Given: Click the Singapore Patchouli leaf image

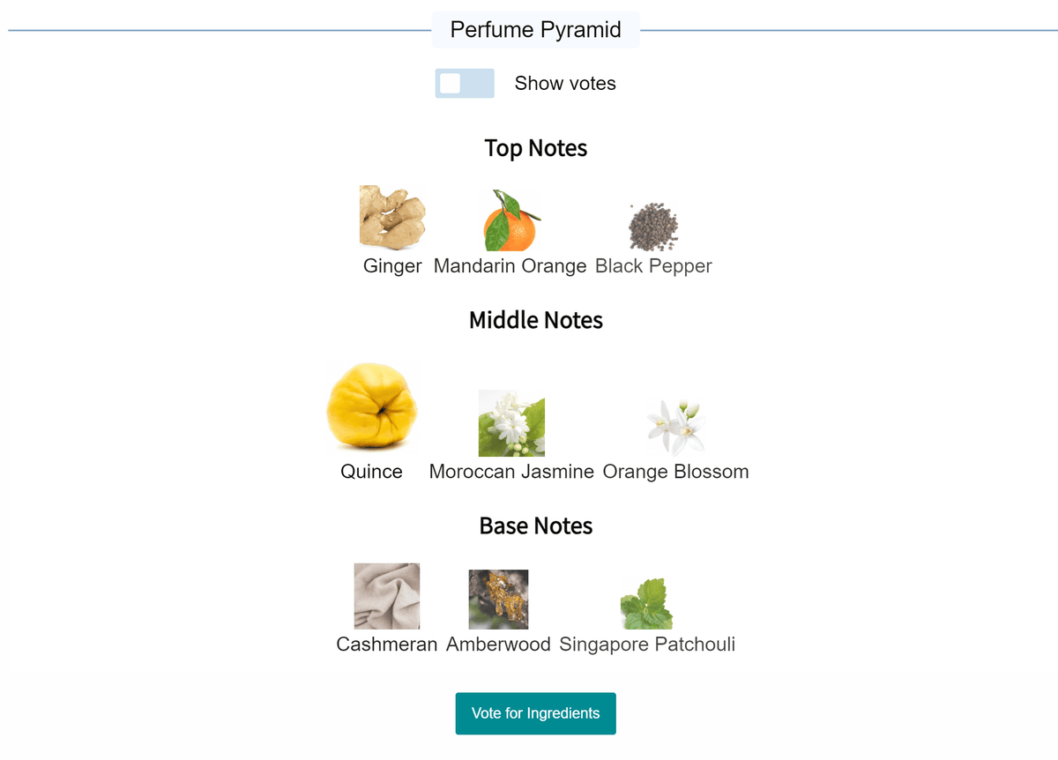Looking at the screenshot, I should coord(647,604).
